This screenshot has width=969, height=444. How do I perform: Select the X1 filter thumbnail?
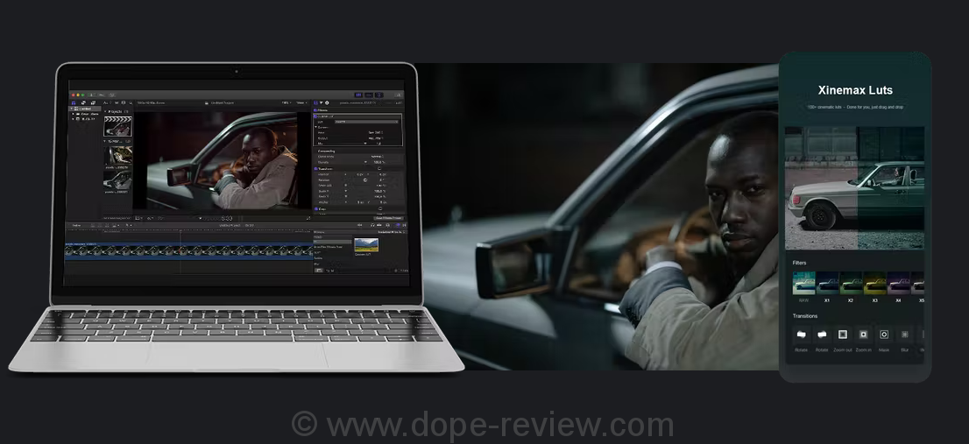(828, 283)
